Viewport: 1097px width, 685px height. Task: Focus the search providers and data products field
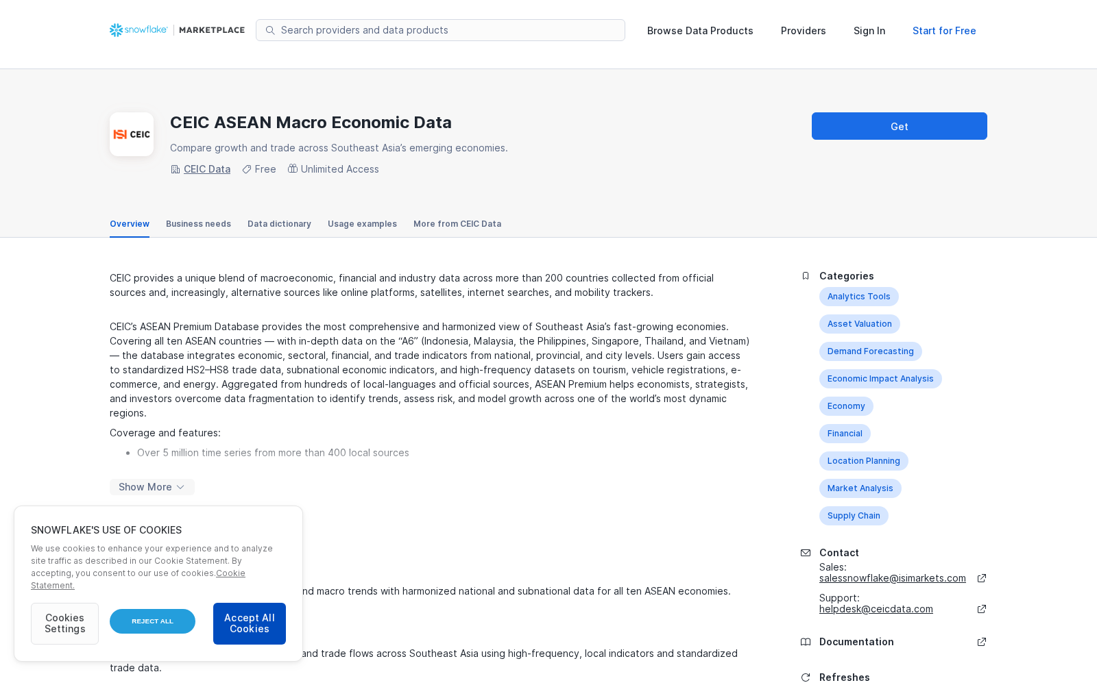pos(440,30)
